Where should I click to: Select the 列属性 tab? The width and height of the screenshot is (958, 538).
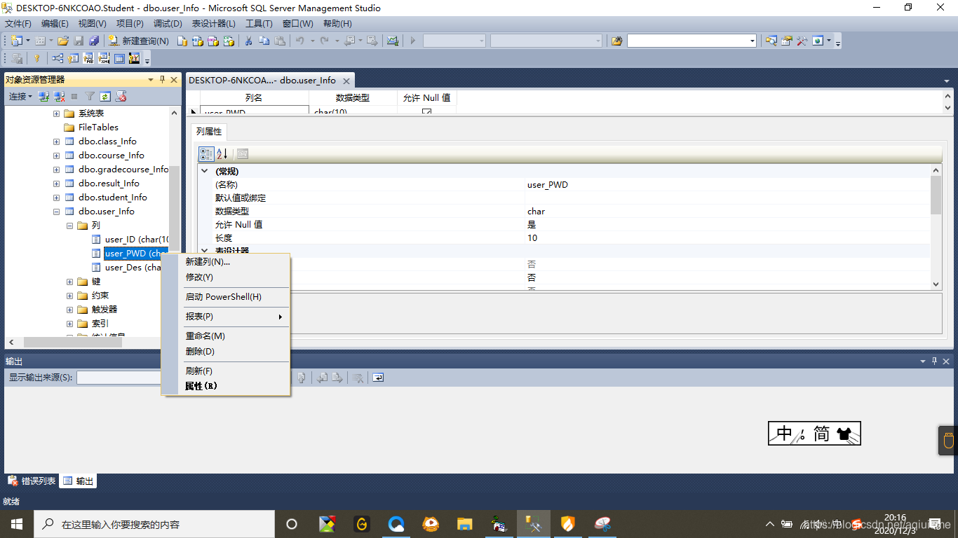(209, 132)
